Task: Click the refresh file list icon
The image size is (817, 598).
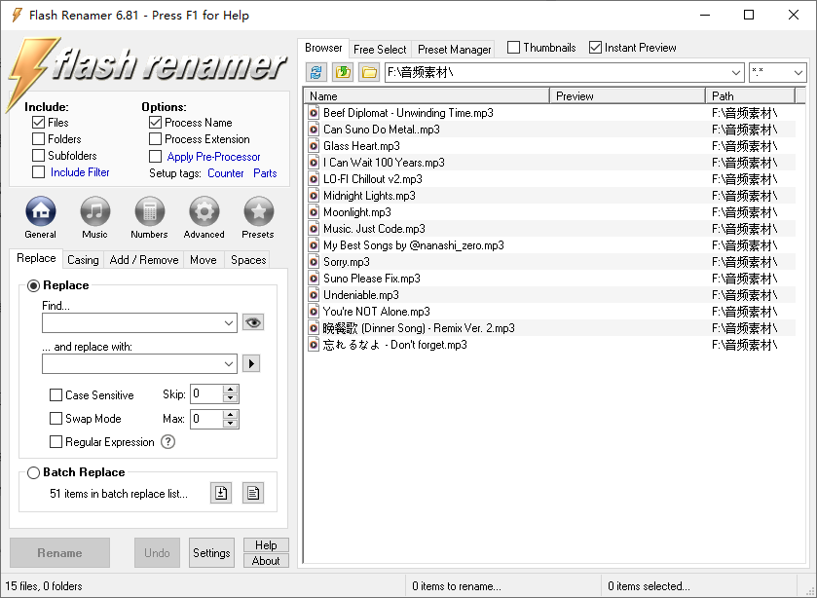Action: click(316, 72)
